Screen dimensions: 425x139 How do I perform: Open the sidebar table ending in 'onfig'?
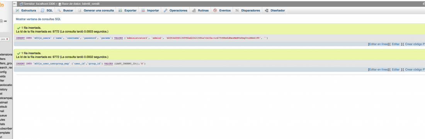[x=3, y=72]
